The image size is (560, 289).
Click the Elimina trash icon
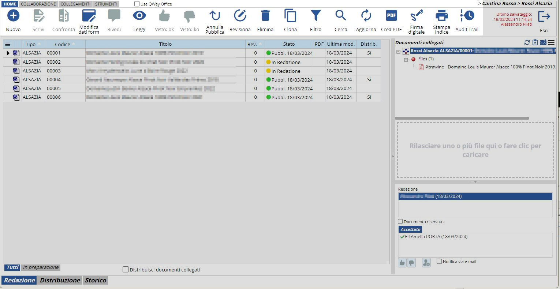coord(265,16)
